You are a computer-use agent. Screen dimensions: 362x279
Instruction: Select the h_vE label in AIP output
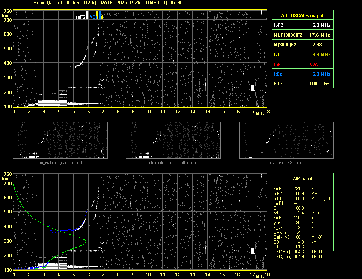coord(278,228)
